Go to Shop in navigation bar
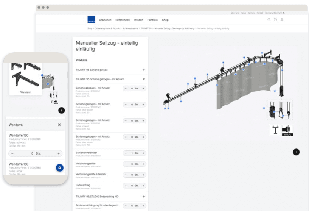This screenshot has width=309, height=211. pyautogui.click(x=165, y=20)
